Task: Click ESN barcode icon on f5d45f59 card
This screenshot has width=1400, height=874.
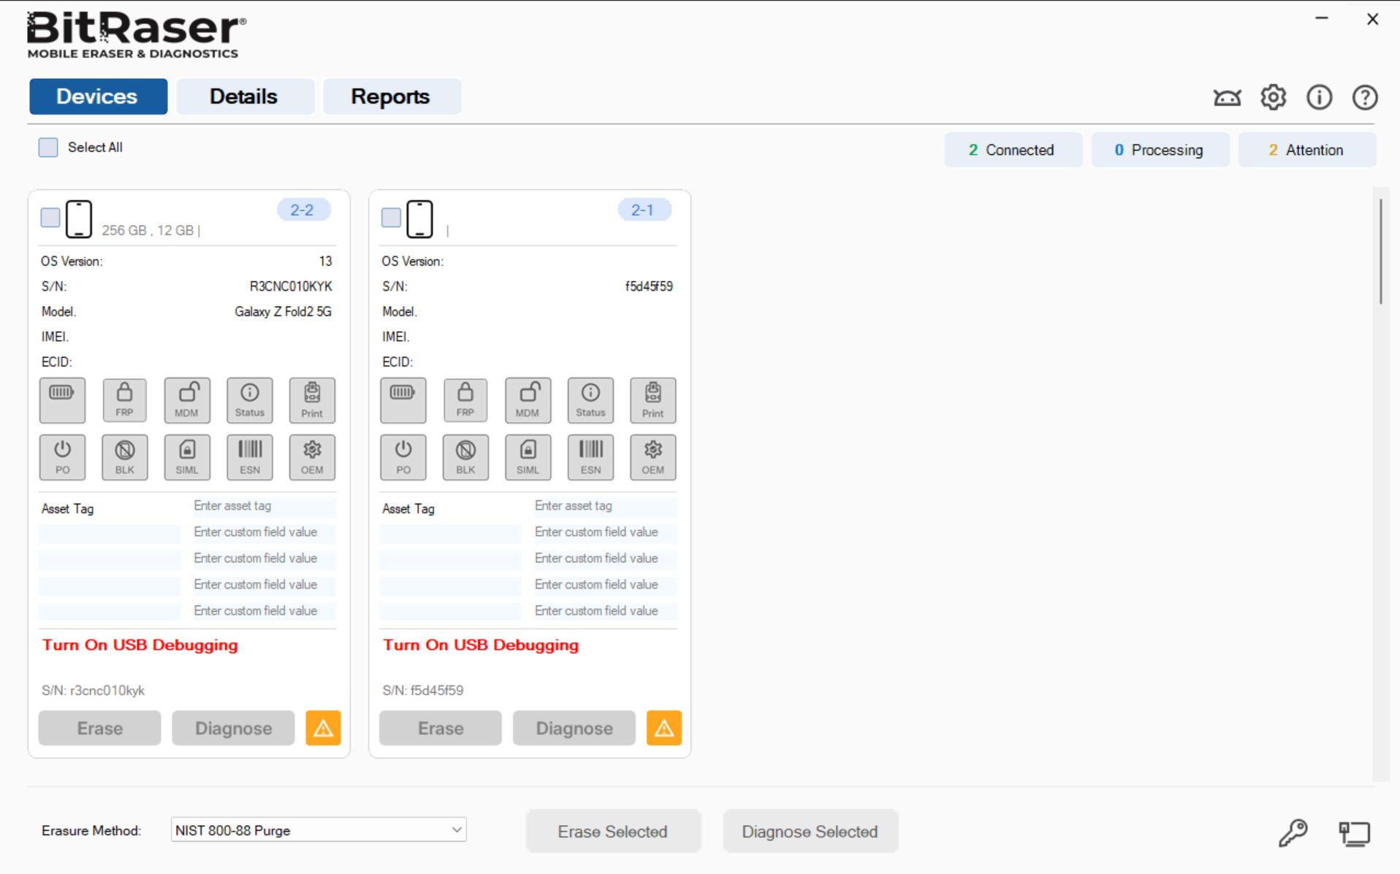Action: 590,457
